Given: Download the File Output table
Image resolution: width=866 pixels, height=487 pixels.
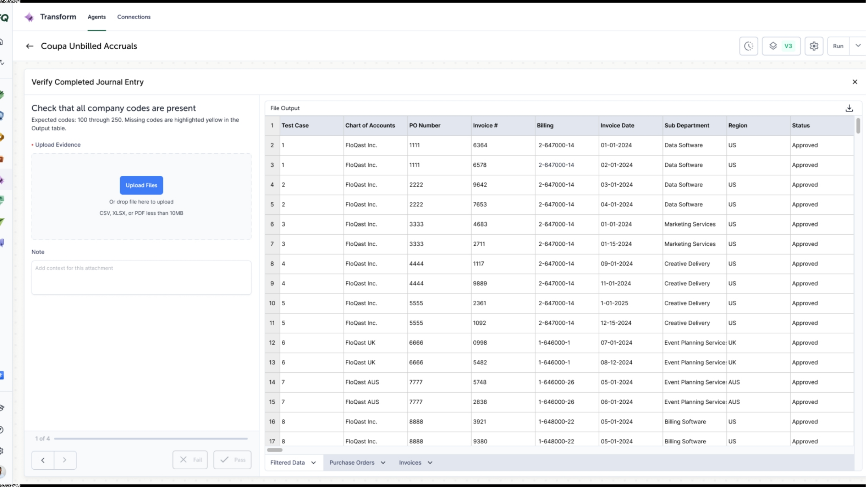Looking at the screenshot, I should (849, 108).
